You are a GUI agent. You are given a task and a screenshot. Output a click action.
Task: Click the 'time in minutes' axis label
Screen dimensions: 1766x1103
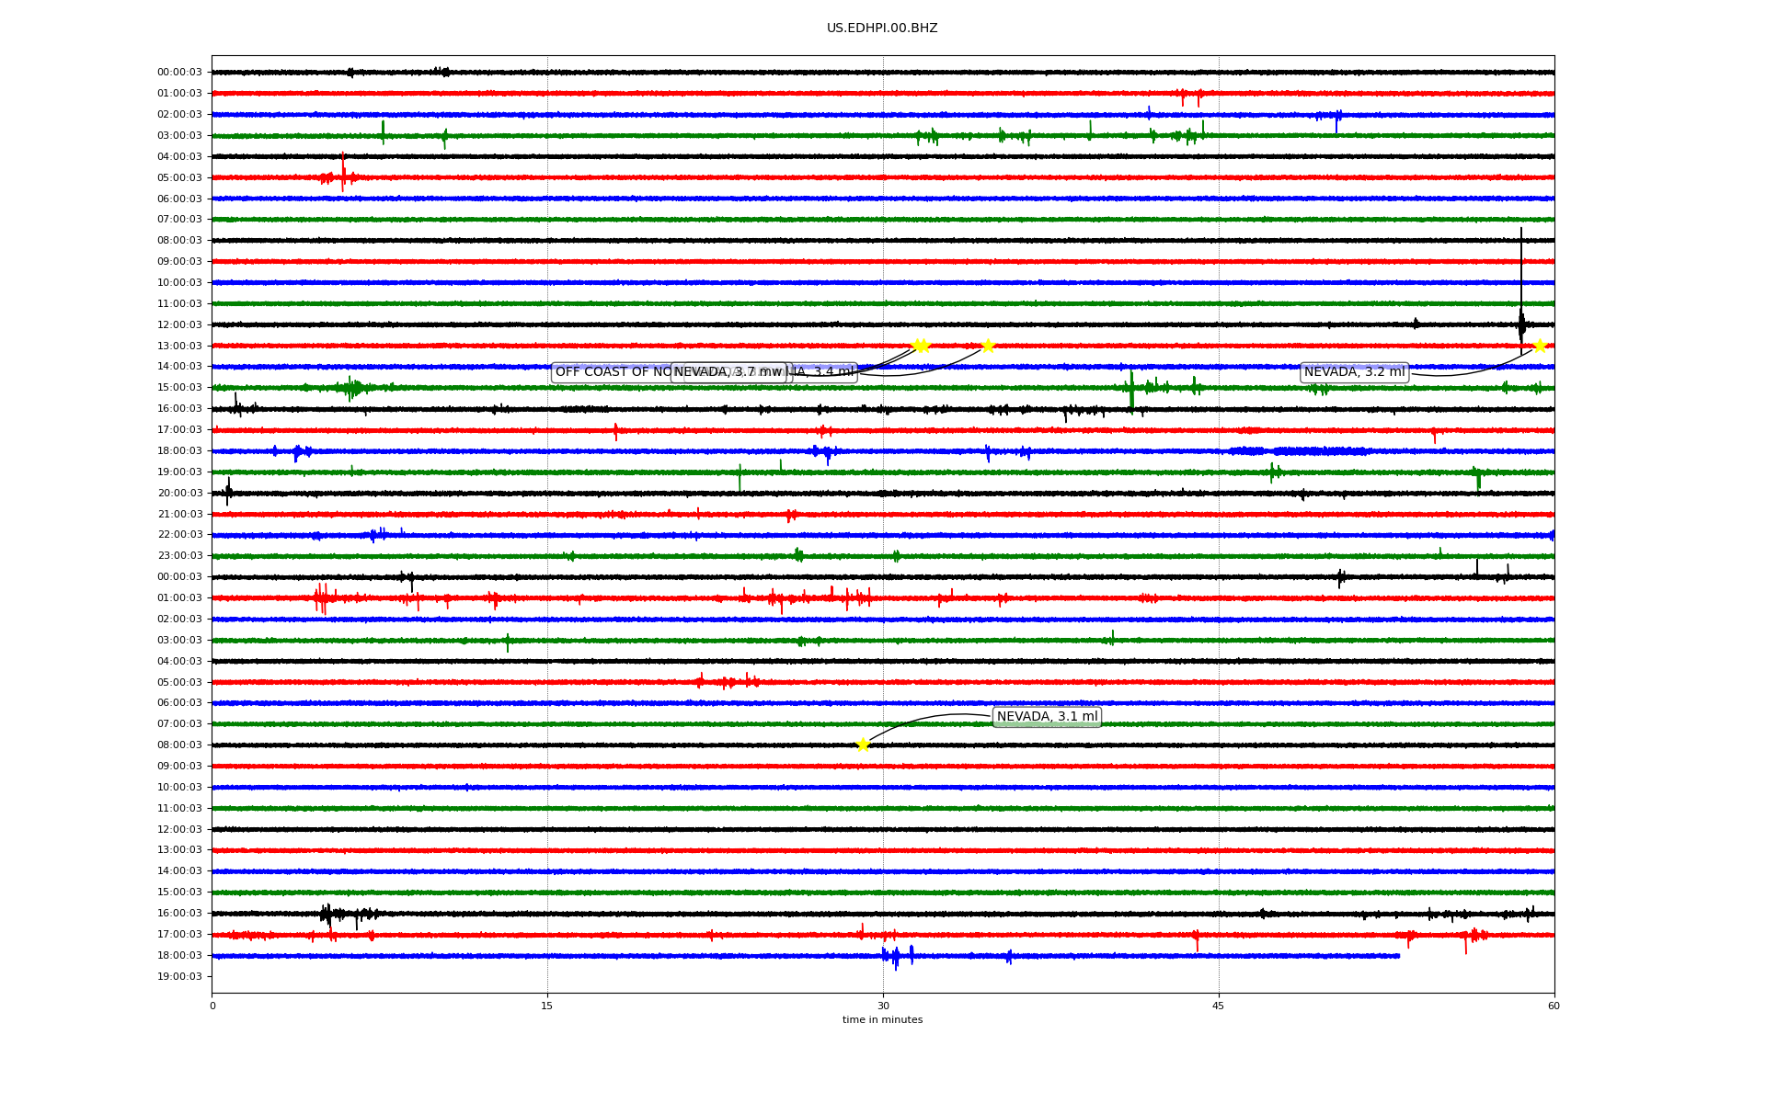(882, 1020)
